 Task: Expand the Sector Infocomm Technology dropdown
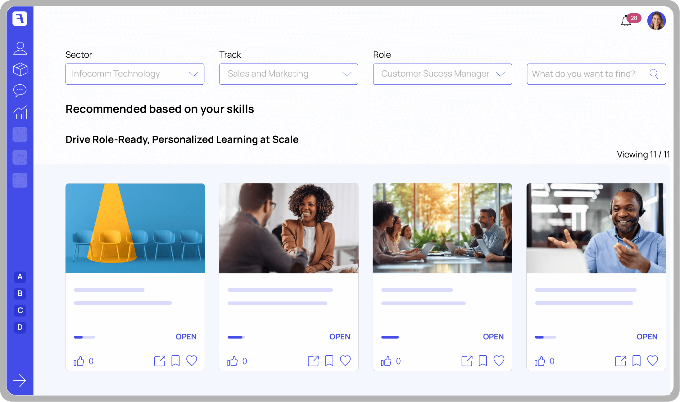(135, 74)
